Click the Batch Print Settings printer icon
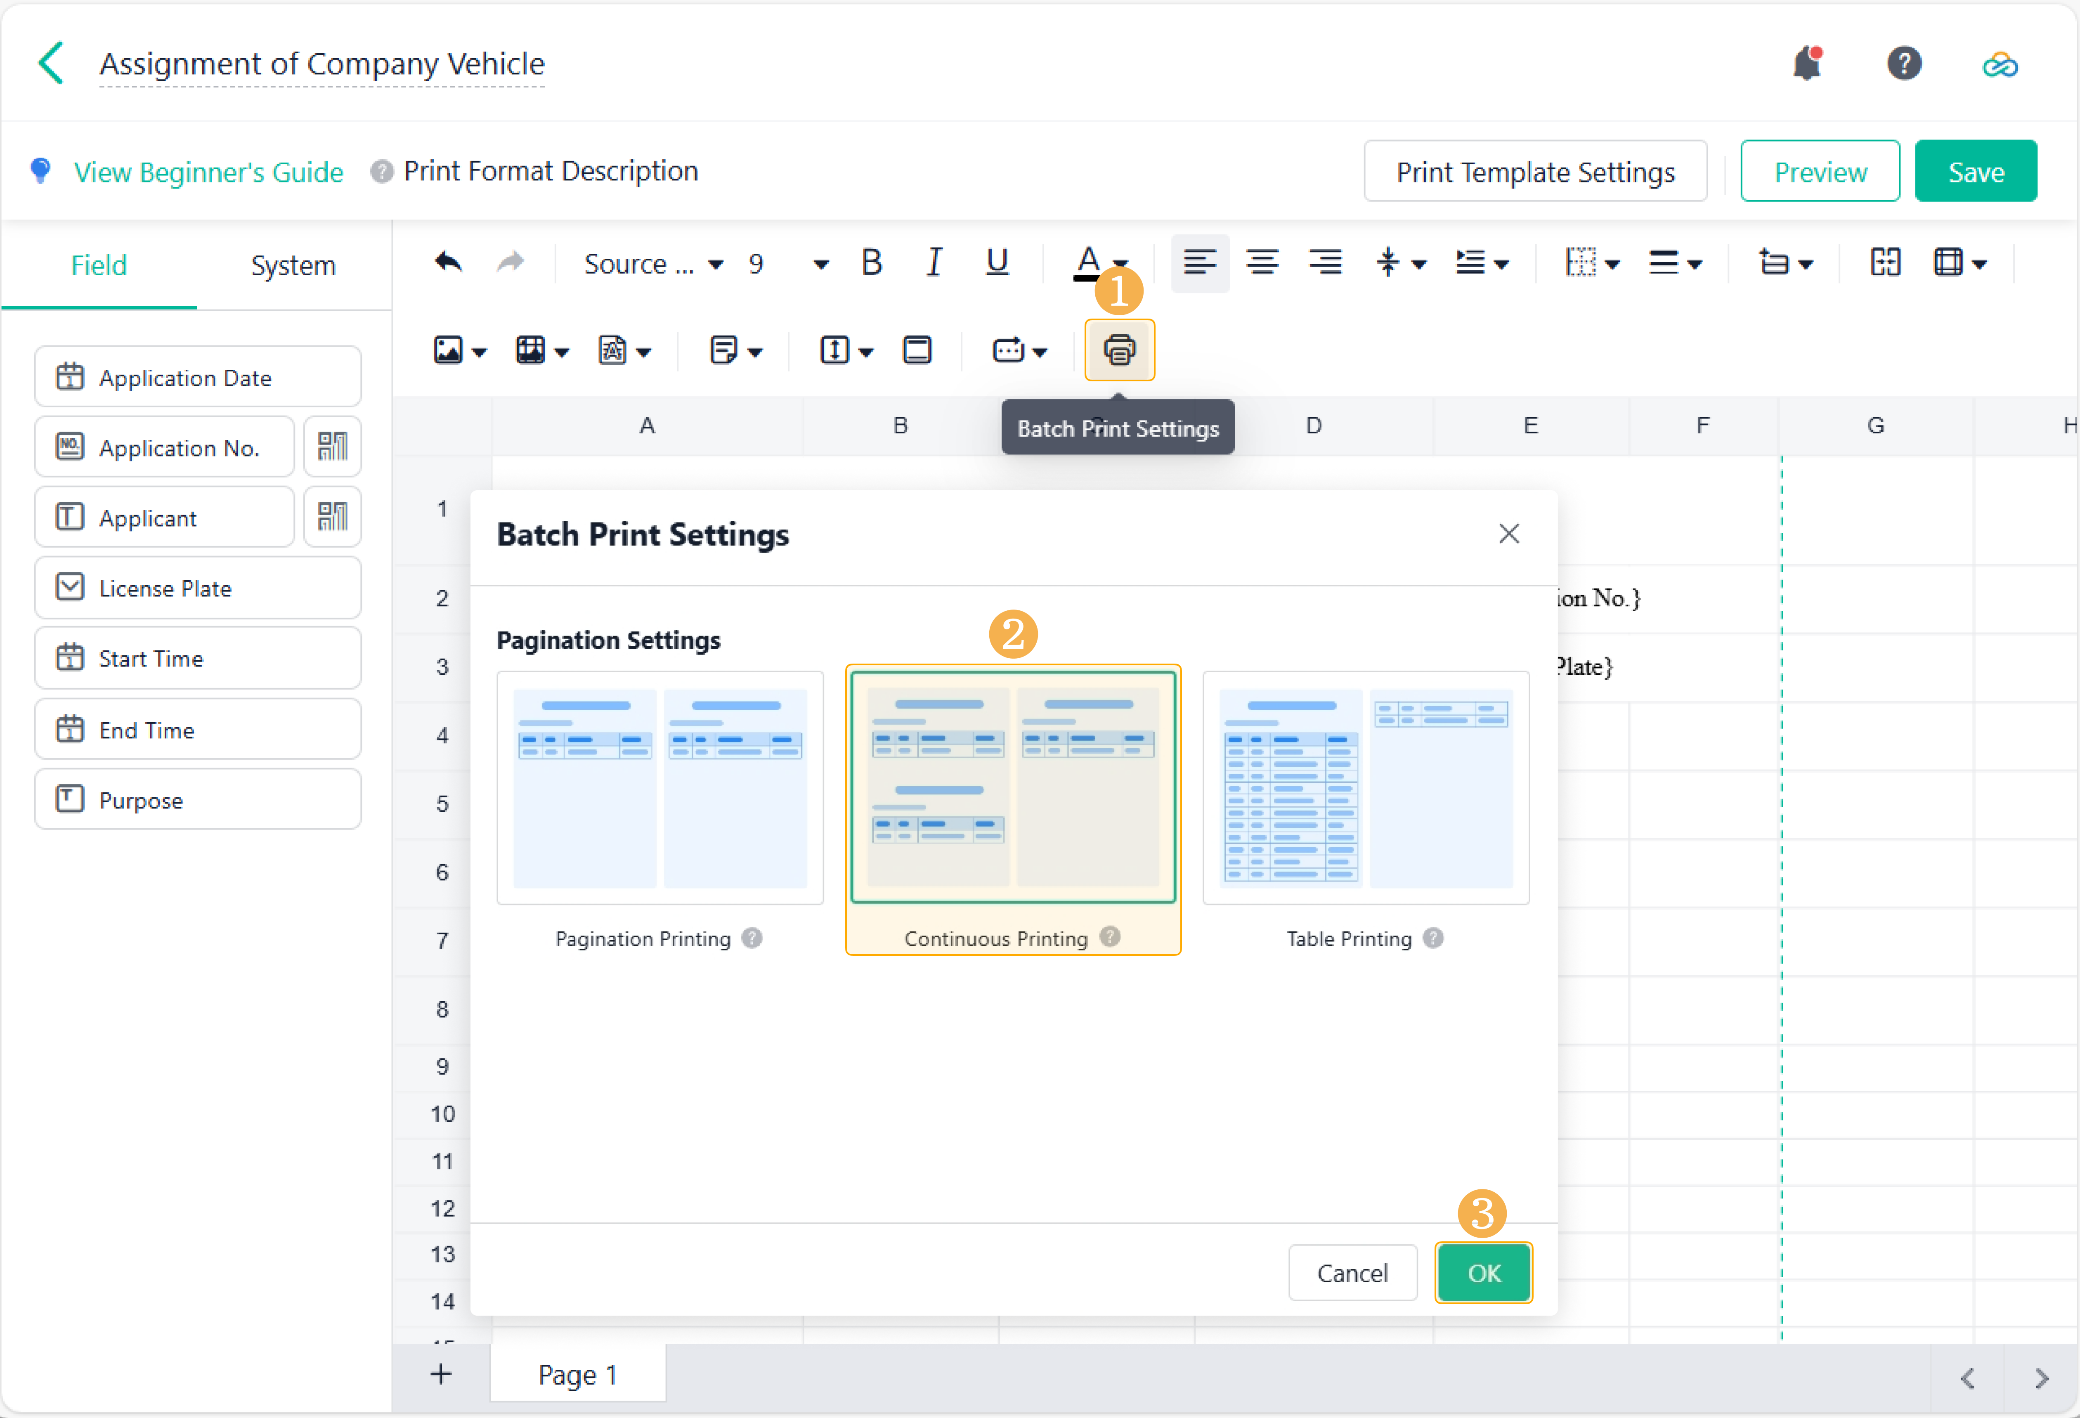The width and height of the screenshot is (2080, 1418). point(1119,350)
